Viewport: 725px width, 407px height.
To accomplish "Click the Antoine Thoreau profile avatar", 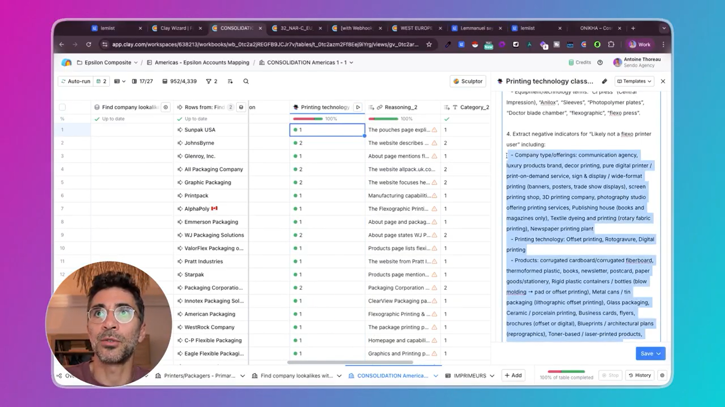I will pyautogui.click(x=617, y=63).
